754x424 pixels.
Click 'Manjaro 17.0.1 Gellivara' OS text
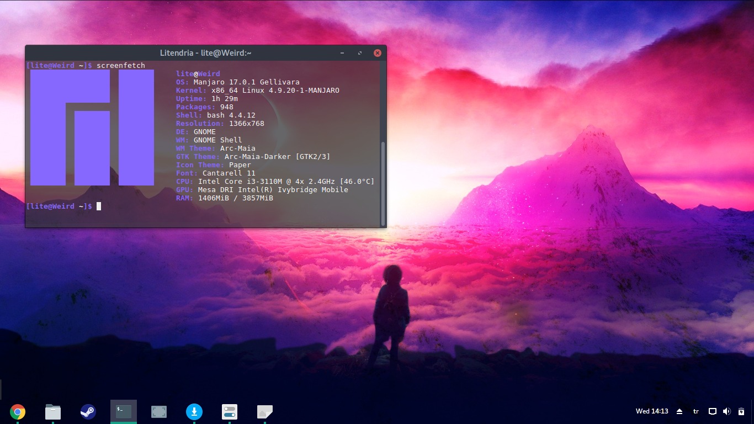point(247,82)
